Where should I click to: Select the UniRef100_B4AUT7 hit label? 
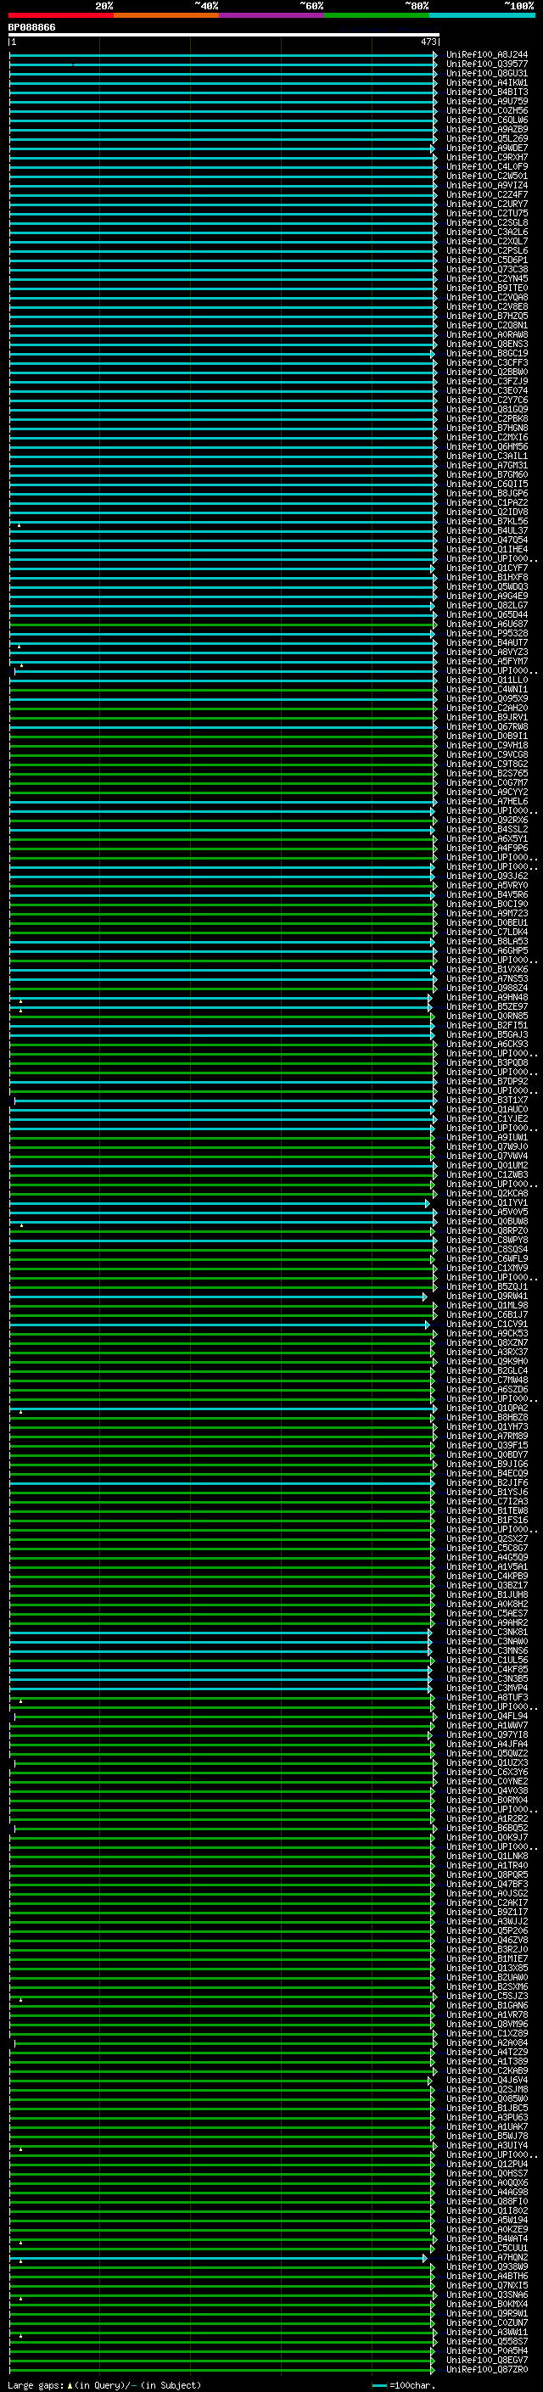click(486, 642)
